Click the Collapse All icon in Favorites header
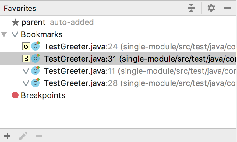This screenshot has width=237, height=142. click(x=191, y=8)
